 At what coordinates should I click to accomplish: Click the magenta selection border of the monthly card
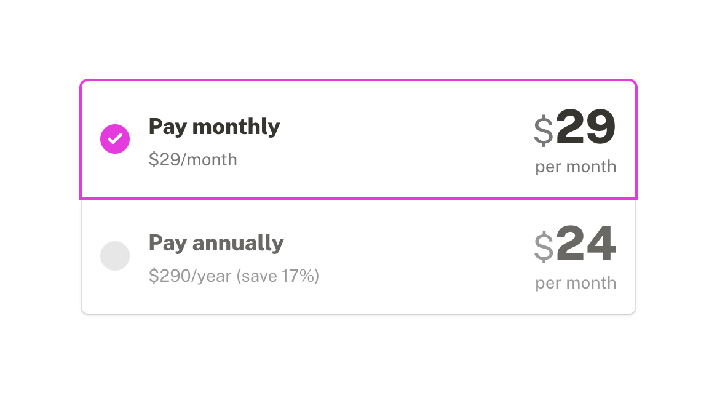[x=358, y=80]
